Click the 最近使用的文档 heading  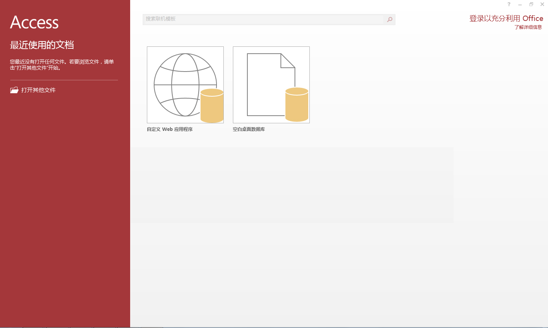coord(41,45)
